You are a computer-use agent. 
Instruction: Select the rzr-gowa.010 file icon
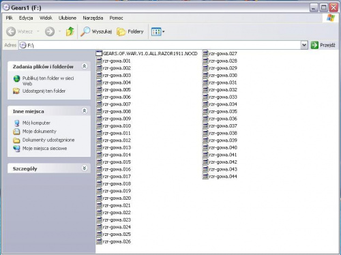[x=99, y=126]
